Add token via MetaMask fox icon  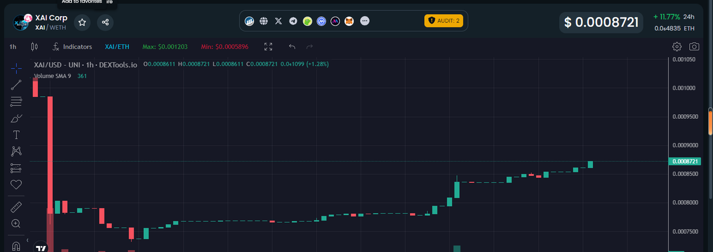pos(351,21)
